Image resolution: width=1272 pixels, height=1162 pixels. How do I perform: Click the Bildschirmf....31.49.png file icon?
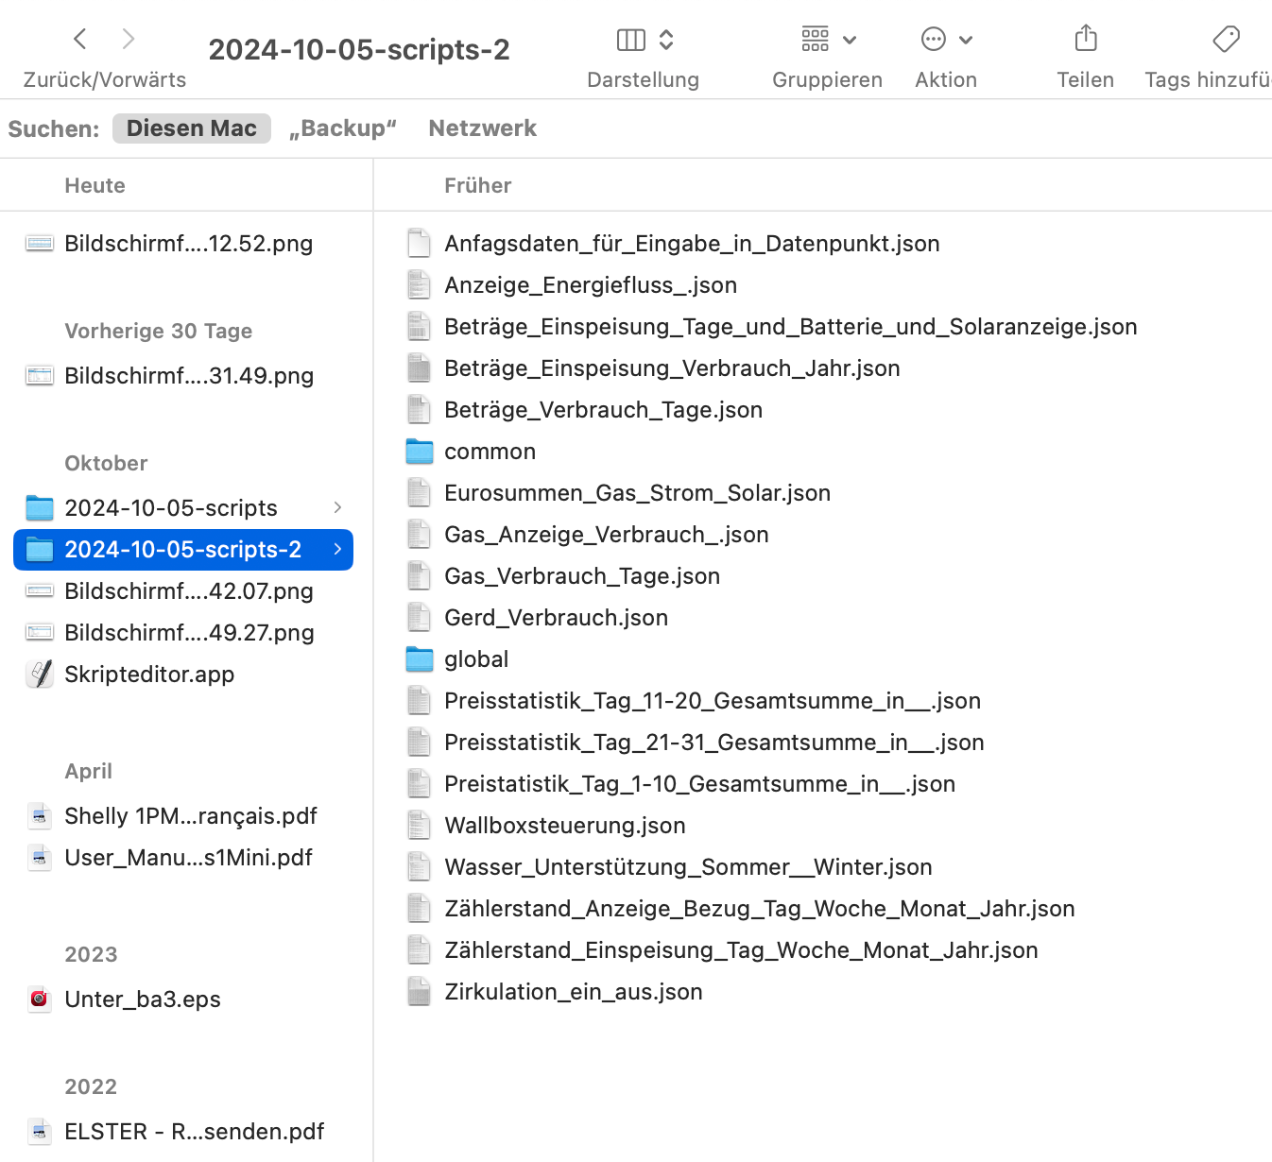[40, 376]
